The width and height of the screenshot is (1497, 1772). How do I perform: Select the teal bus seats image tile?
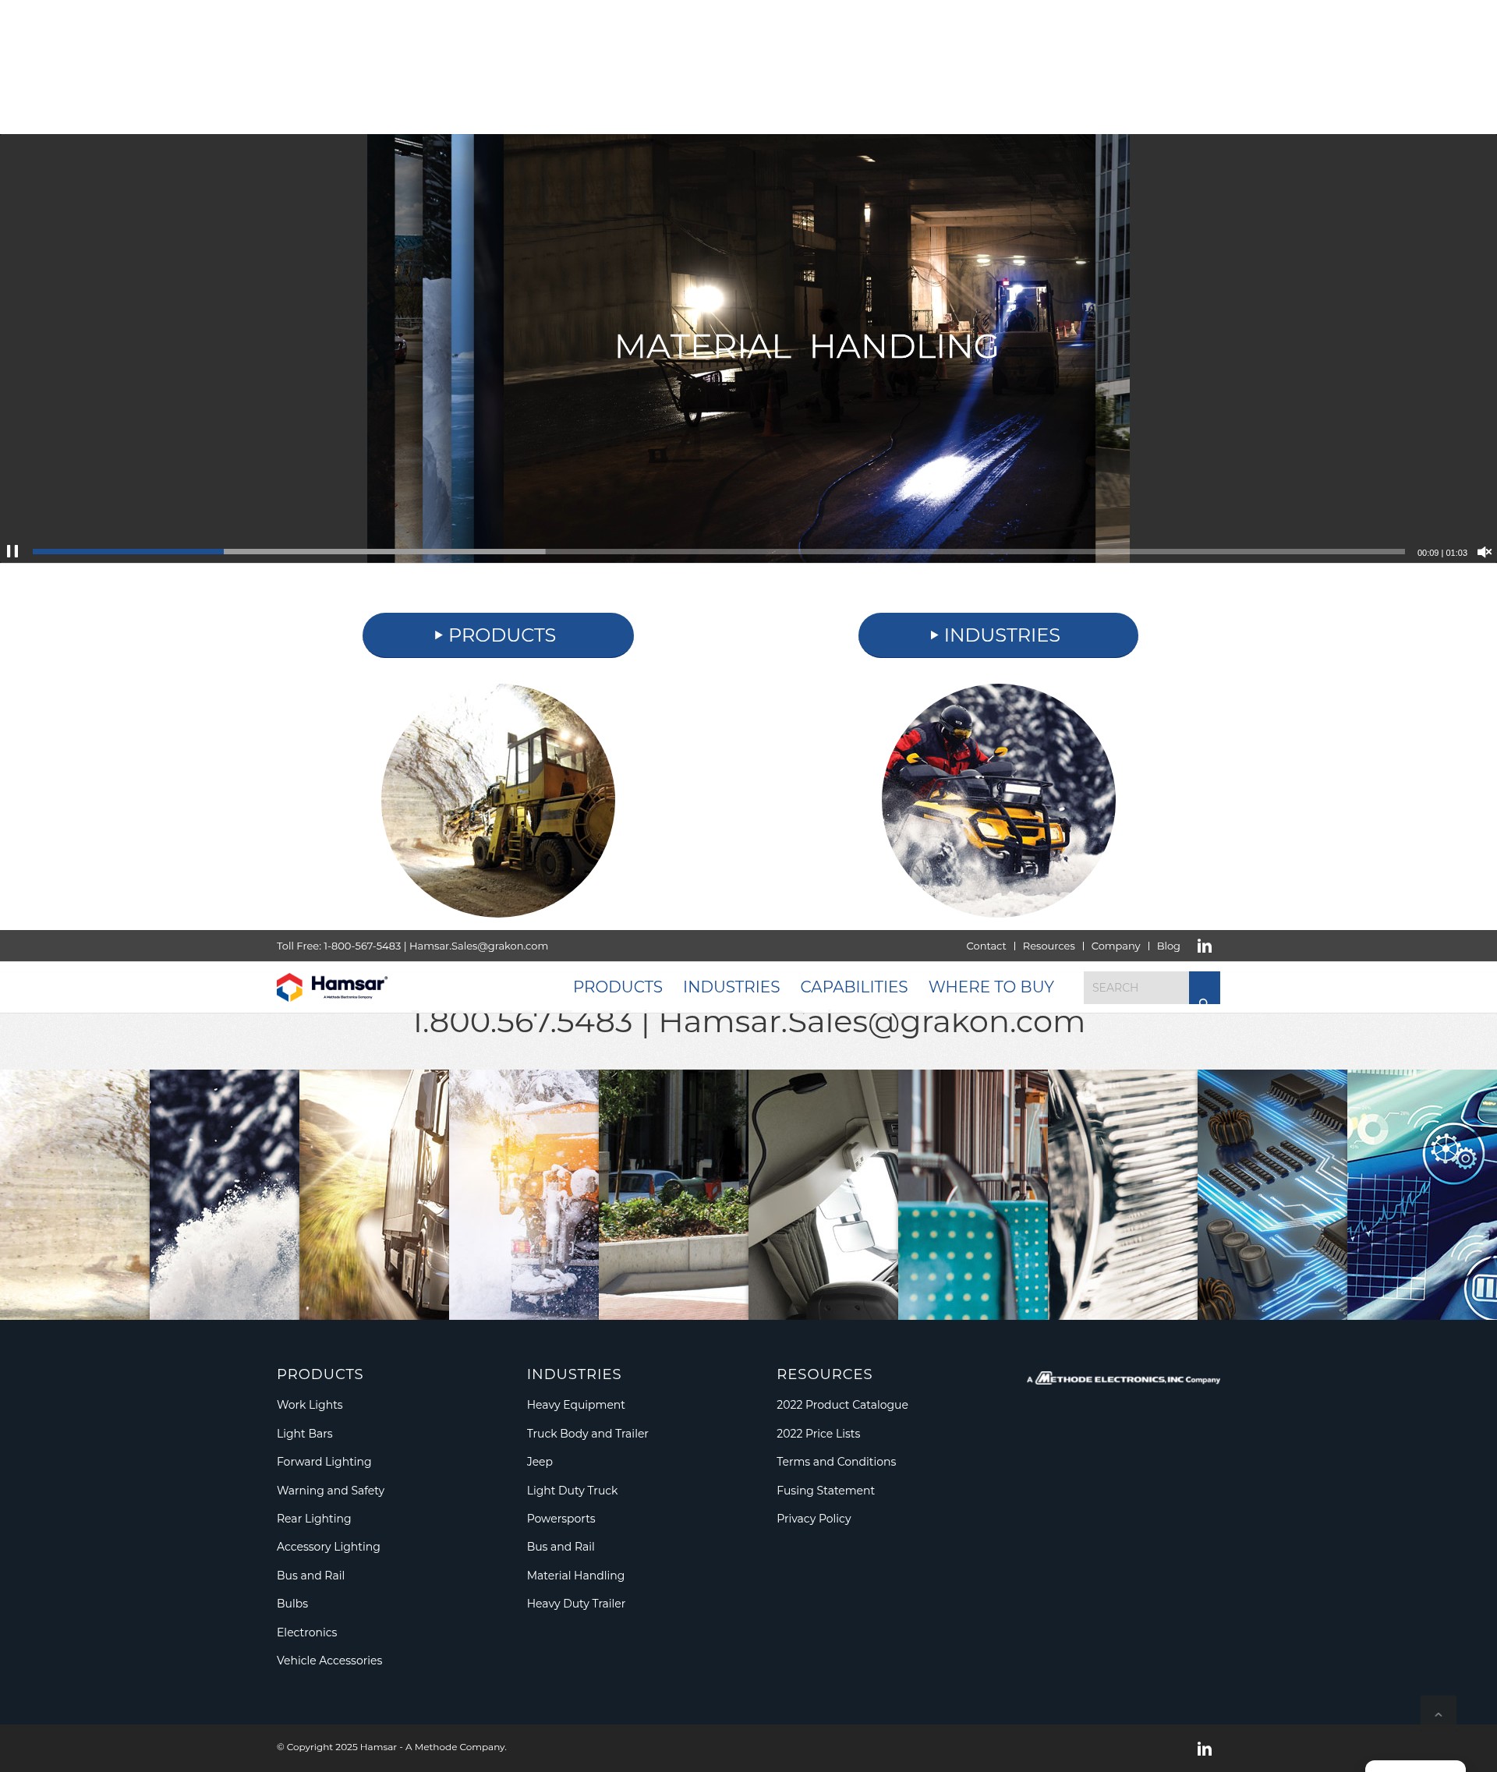tap(972, 1194)
